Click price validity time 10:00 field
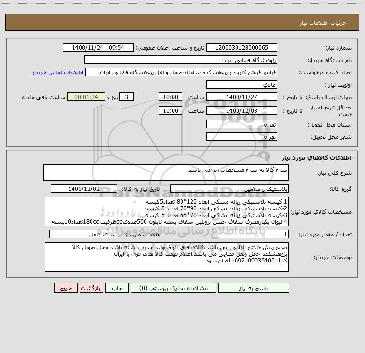 [x=170, y=110]
